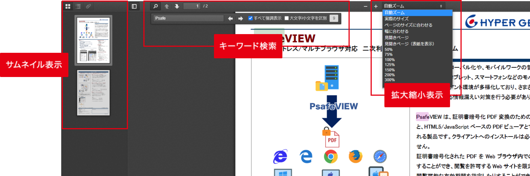The height and width of the screenshot is (176, 530).
Task: Go to the previous page
Action: pyautogui.click(x=167, y=6)
